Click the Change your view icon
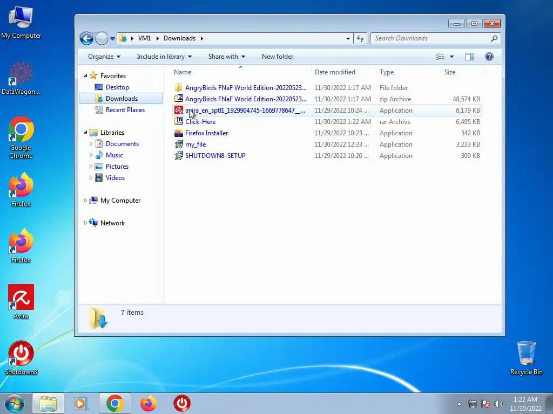This screenshot has width=553, height=414. click(440, 57)
